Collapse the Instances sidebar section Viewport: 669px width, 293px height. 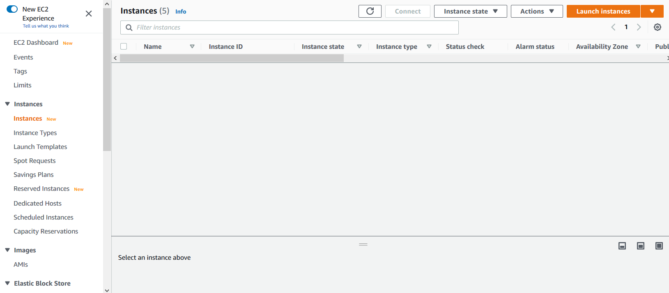click(x=7, y=104)
